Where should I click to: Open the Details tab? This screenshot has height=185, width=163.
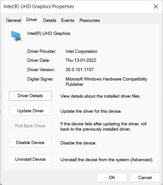coord(50,20)
